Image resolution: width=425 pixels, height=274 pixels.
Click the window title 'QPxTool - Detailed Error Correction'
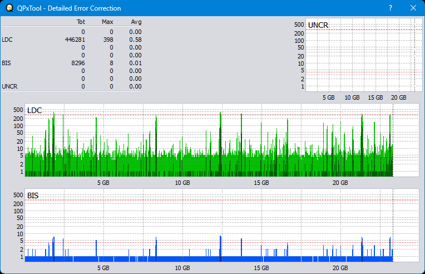[x=69, y=8]
